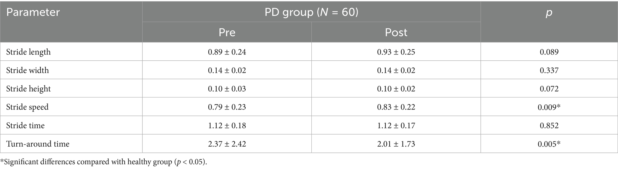618x169 pixels.
Task: Select the 0.79 ± 0.23 cell
Action: [227, 107]
